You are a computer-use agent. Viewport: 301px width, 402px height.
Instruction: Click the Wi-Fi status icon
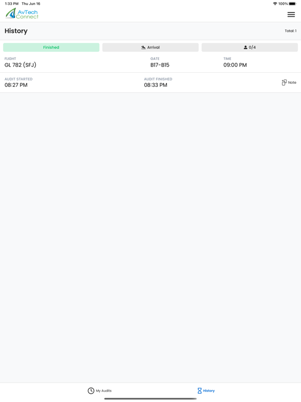coord(275,4)
